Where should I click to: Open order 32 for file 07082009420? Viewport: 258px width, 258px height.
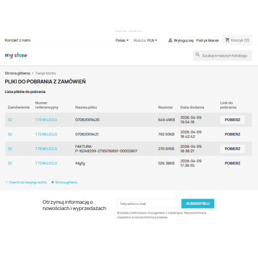tap(10, 120)
